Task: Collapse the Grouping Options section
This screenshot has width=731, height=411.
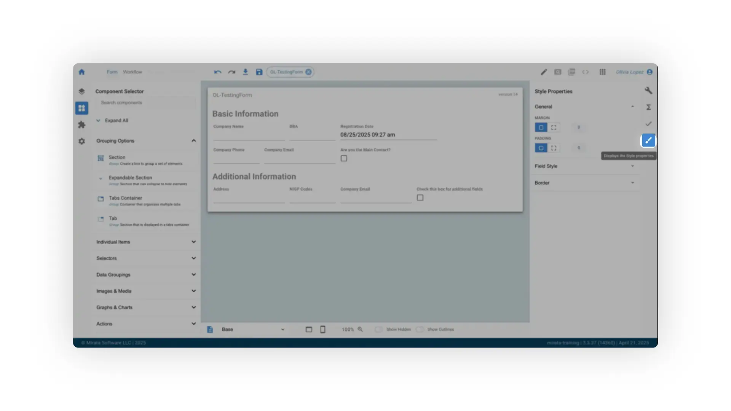Action: click(x=193, y=140)
